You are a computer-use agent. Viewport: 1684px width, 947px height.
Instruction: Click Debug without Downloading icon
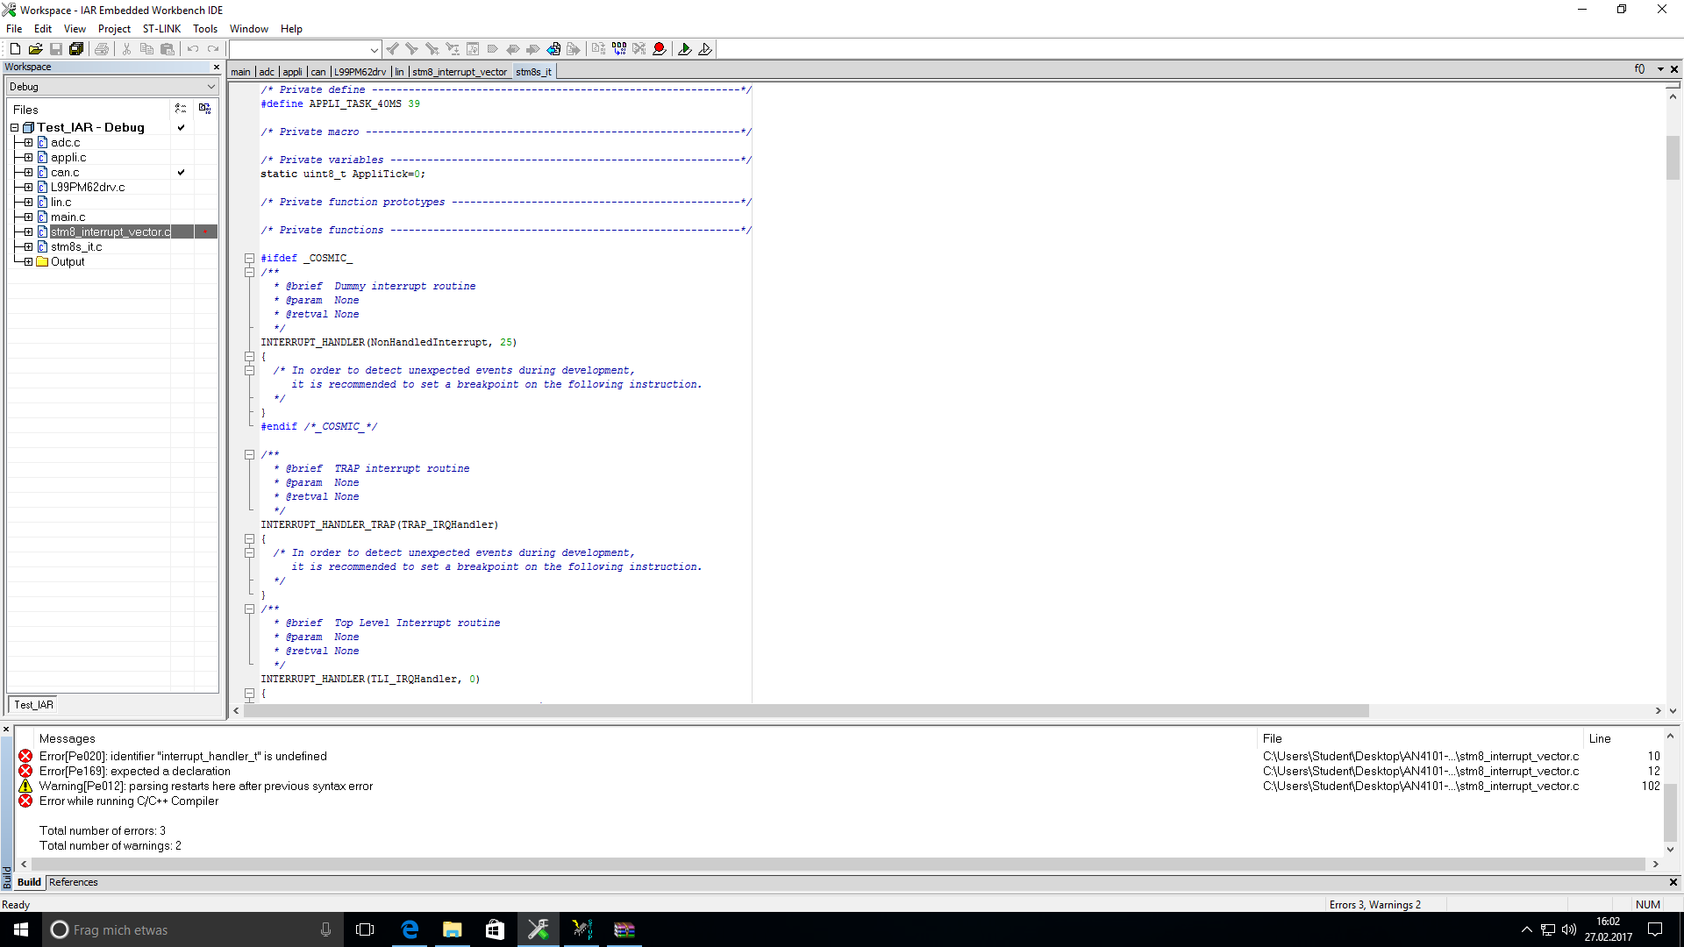tap(705, 49)
